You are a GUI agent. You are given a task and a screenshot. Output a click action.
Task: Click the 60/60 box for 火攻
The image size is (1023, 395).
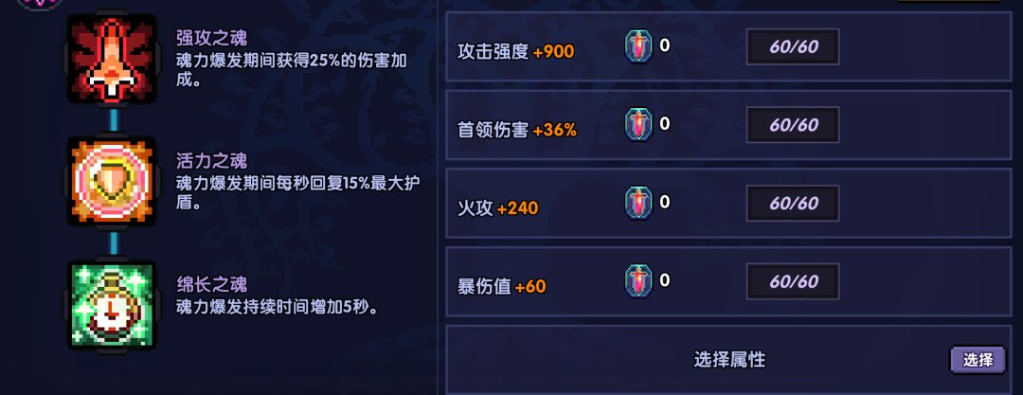coord(793,203)
